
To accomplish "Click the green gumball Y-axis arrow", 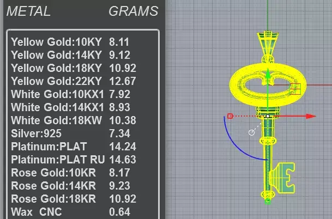I will pyautogui.click(x=268, y=74).
